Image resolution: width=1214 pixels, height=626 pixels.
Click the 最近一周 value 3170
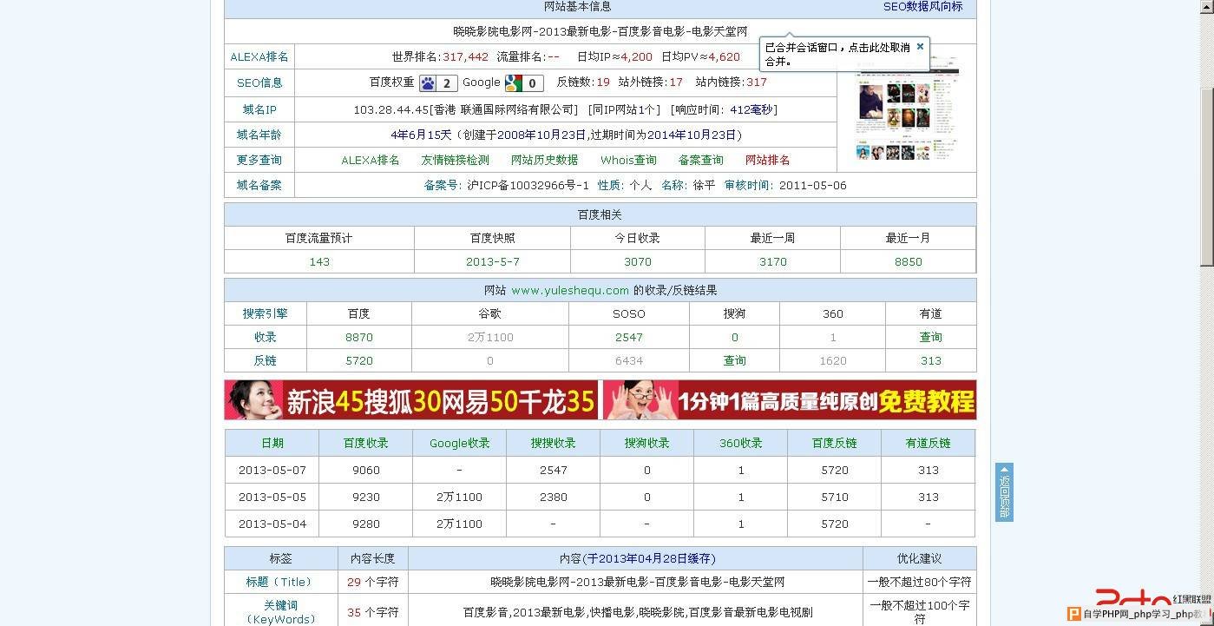(773, 261)
